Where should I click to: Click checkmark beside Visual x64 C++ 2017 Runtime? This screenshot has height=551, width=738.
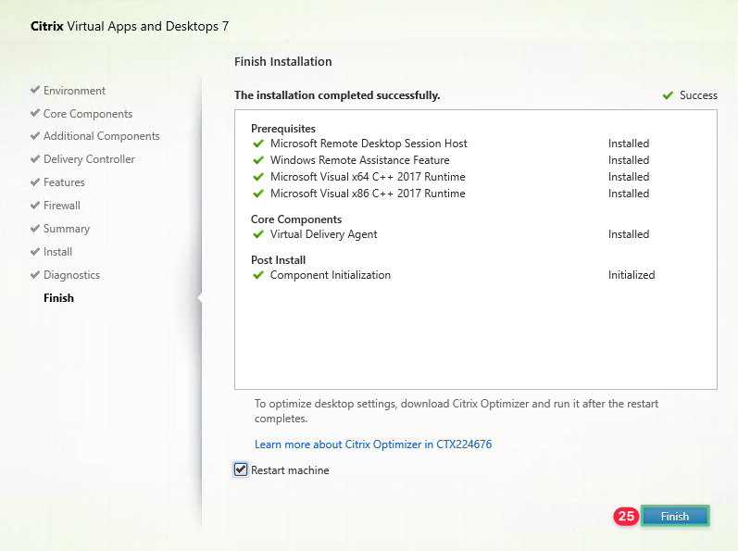point(258,177)
